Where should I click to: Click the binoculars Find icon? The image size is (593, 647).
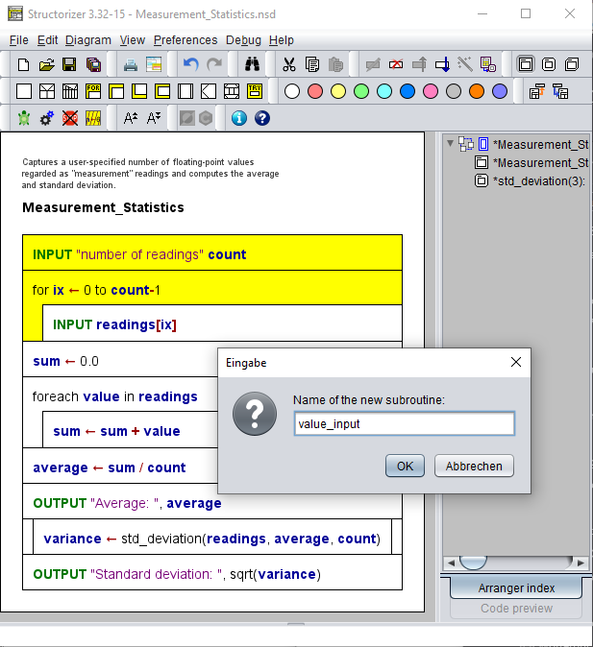tap(252, 64)
